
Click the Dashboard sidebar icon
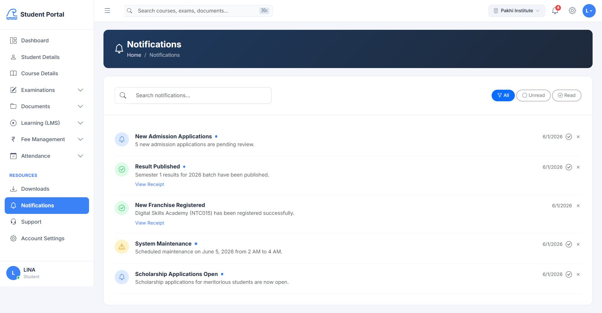click(13, 40)
